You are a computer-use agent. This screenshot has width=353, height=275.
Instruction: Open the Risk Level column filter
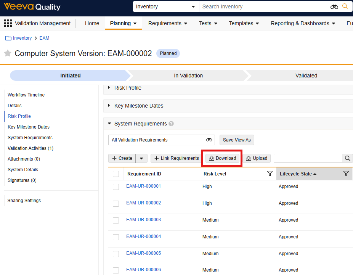(x=270, y=174)
